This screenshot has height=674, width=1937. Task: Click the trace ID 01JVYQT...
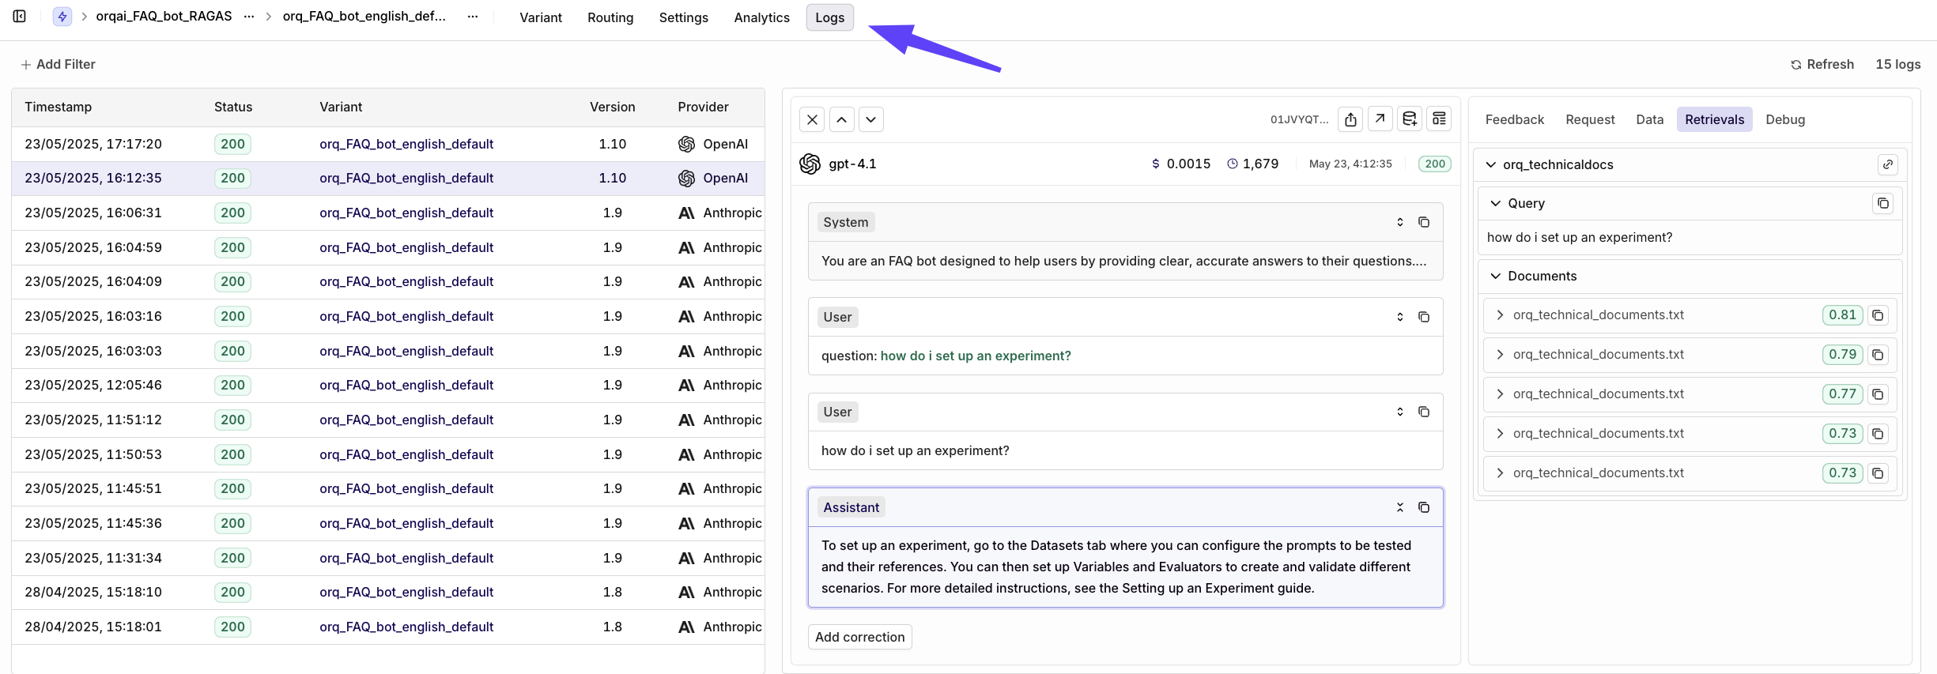click(x=1299, y=119)
